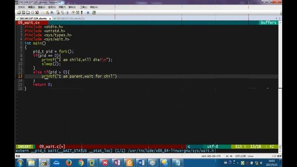Click the #include <stdio.h> line
Screen dimensions: 297x167
click(x=44, y=27)
